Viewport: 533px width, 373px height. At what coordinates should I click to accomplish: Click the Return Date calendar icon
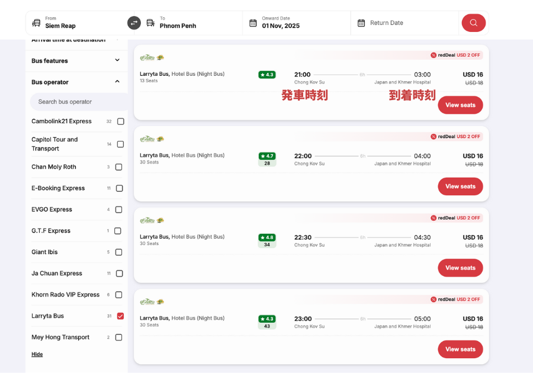click(361, 23)
